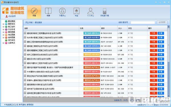The height and width of the screenshot is (107, 171).
Task: Download JGJ 475-2019 with its 下载 button
Action: (x=153, y=93)
